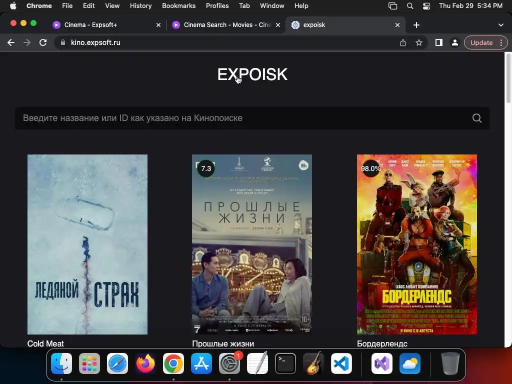This screenshot has width=512, height=384.
Task: Launch Safari from the Dock
Action: [x=117, y=363]
